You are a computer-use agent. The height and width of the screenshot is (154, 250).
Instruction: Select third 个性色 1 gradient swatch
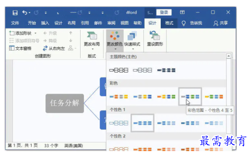[166, 123]
